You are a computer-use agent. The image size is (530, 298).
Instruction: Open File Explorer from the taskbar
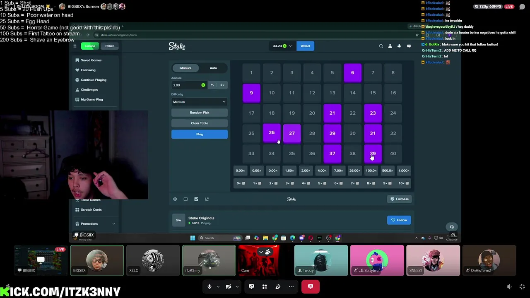265,238
